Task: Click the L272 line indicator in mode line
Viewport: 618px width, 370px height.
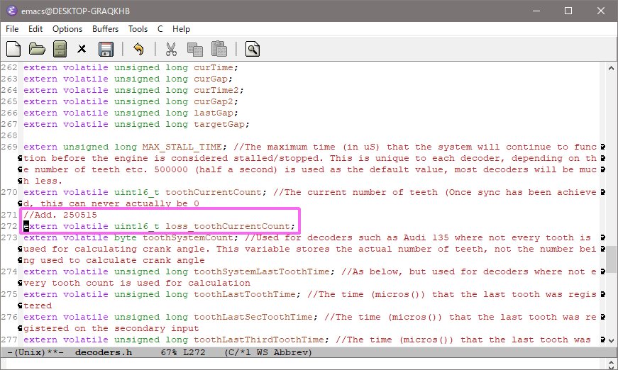Action: (x=194, y=352)
